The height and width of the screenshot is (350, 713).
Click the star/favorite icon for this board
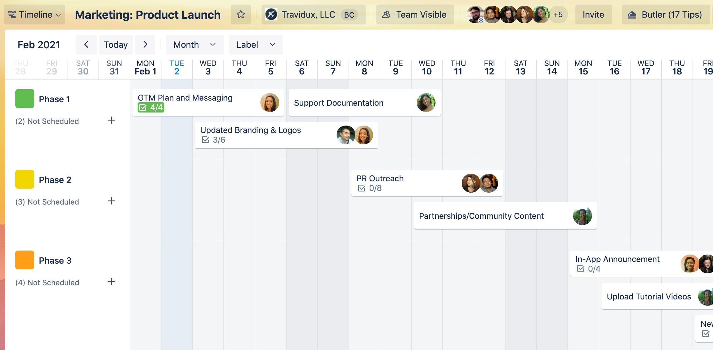point(241,14)
